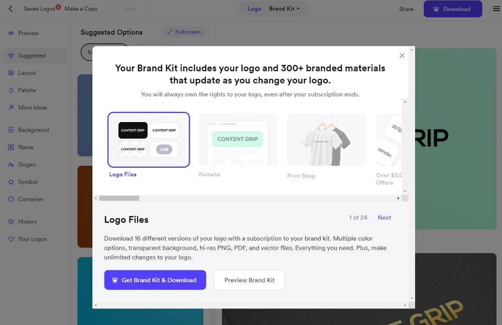Switch to the Logo tab
The height and width of the screenshot is (325, 502).
[255, 9]
